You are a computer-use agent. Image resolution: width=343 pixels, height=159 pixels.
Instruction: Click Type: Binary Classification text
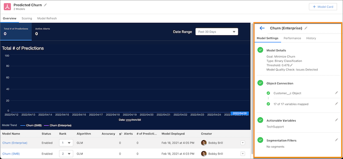click(284, 61)
